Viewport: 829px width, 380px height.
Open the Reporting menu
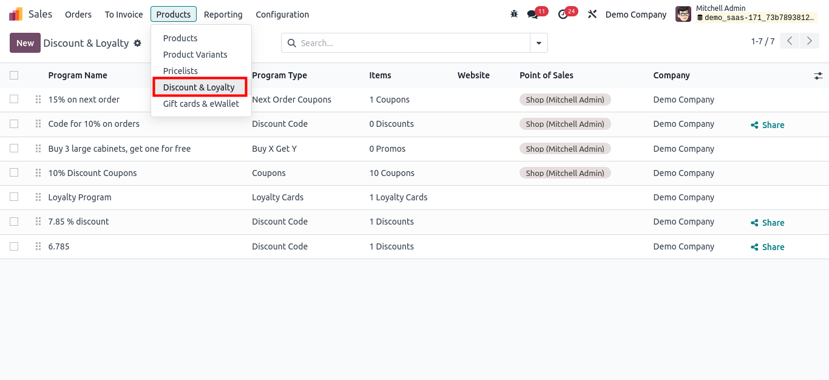(x=223, y=15)
